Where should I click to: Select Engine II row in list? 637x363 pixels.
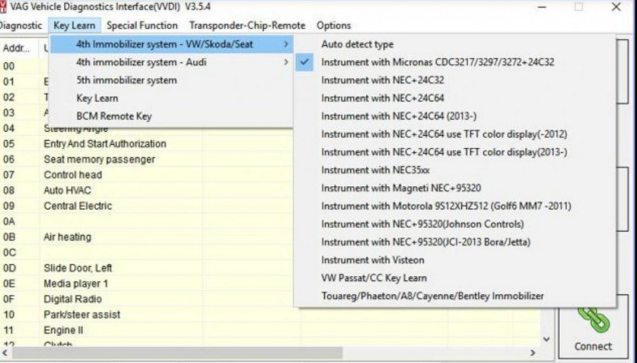point(64,331)
